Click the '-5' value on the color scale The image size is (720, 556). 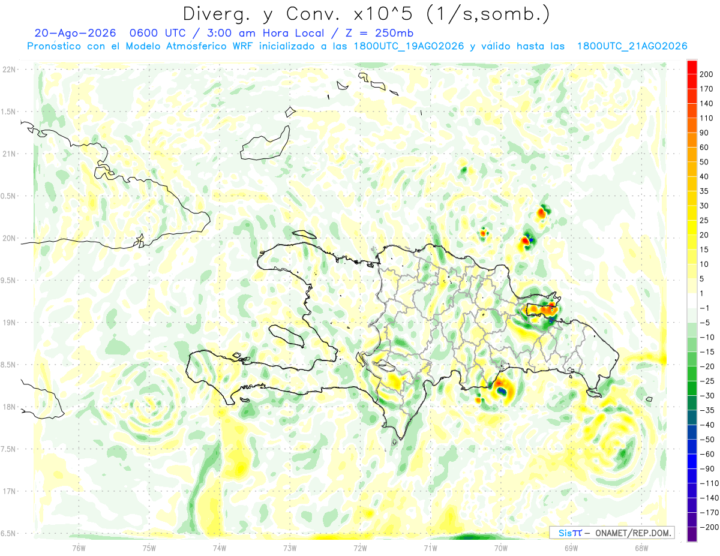704,323
